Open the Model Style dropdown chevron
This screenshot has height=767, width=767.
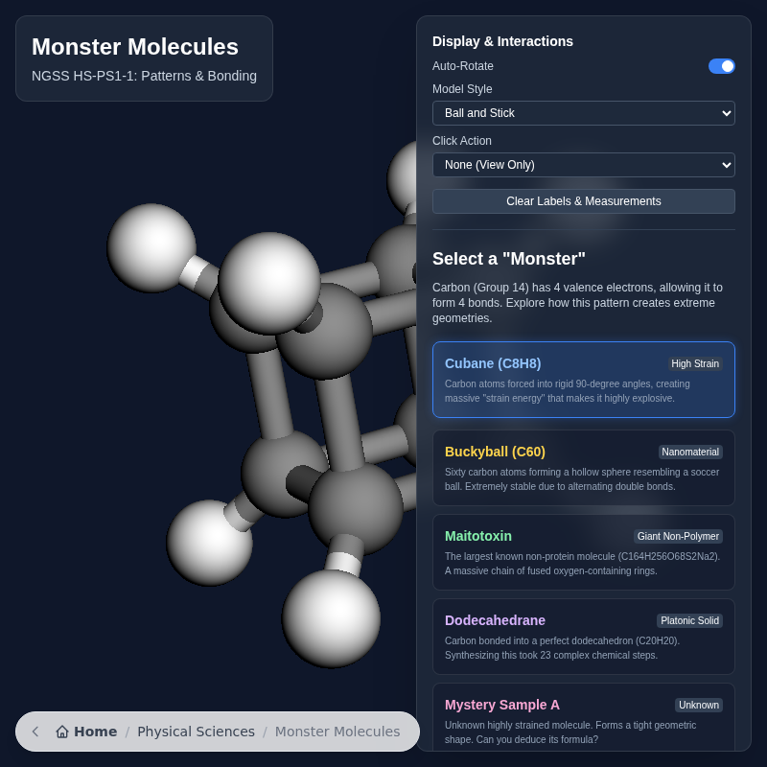click(724, 113)
